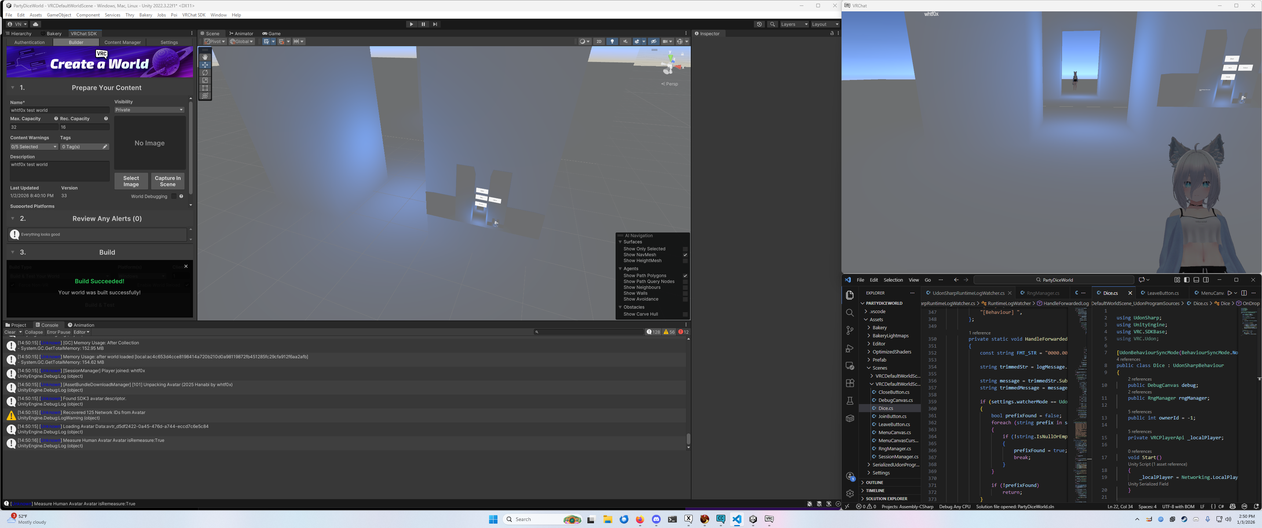
Task: Expand the Bakery folder in Explorer
Action: click(879, 328)
